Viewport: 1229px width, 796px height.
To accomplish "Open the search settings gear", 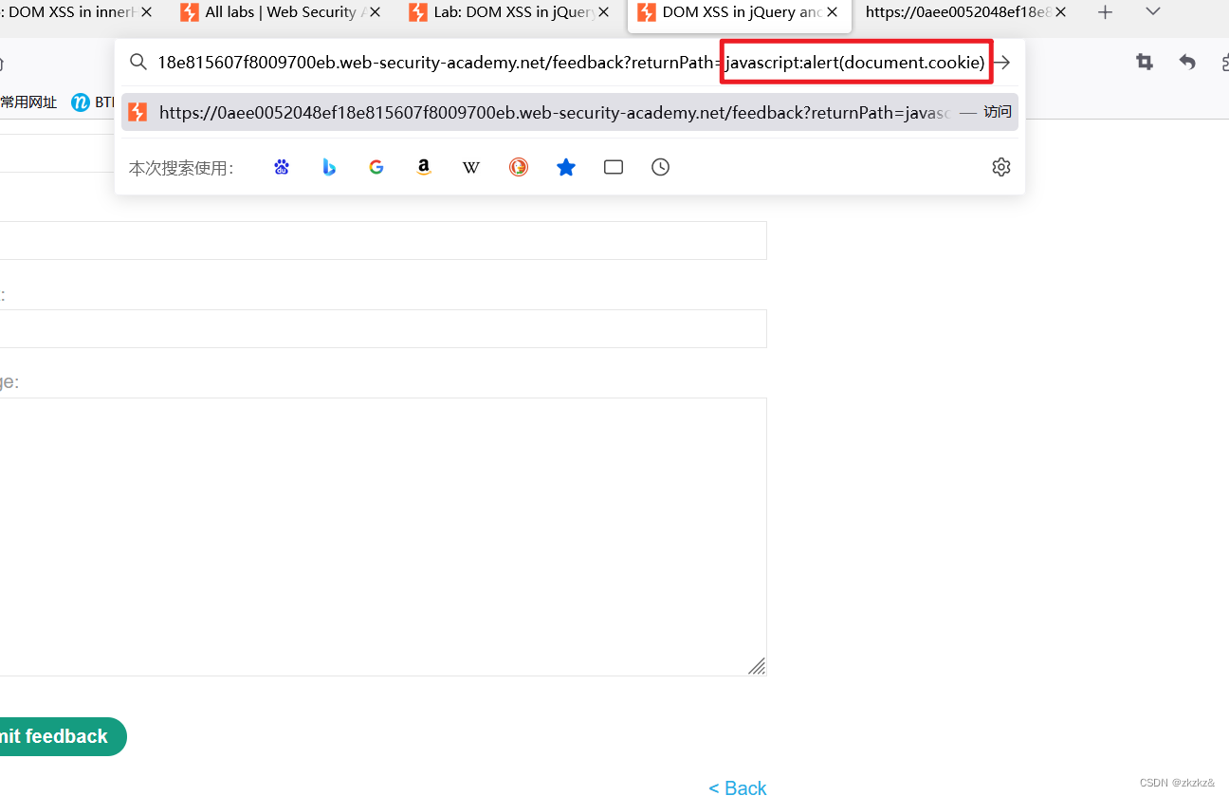I will [1001, 167].
